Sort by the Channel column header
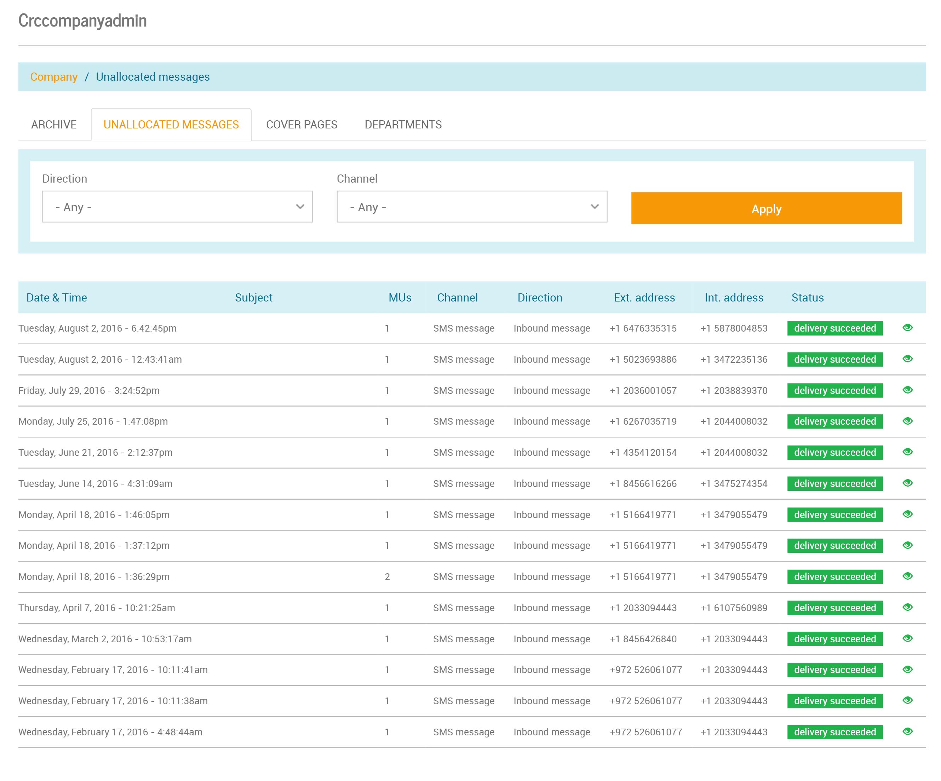 coord(457,298)
